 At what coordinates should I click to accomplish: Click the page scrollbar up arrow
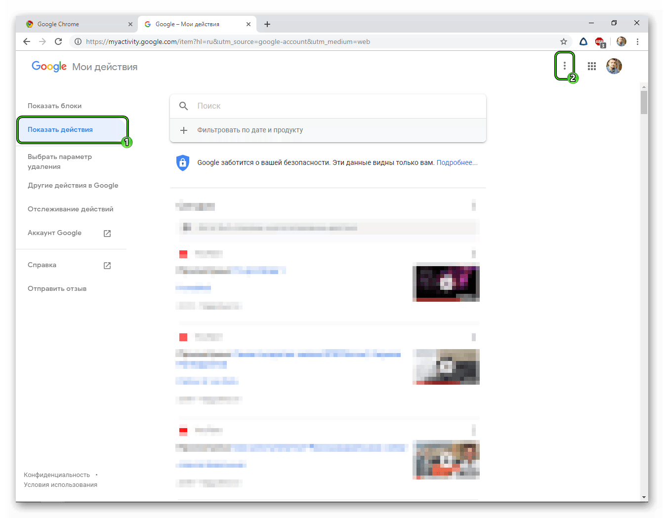coord(644,87)
